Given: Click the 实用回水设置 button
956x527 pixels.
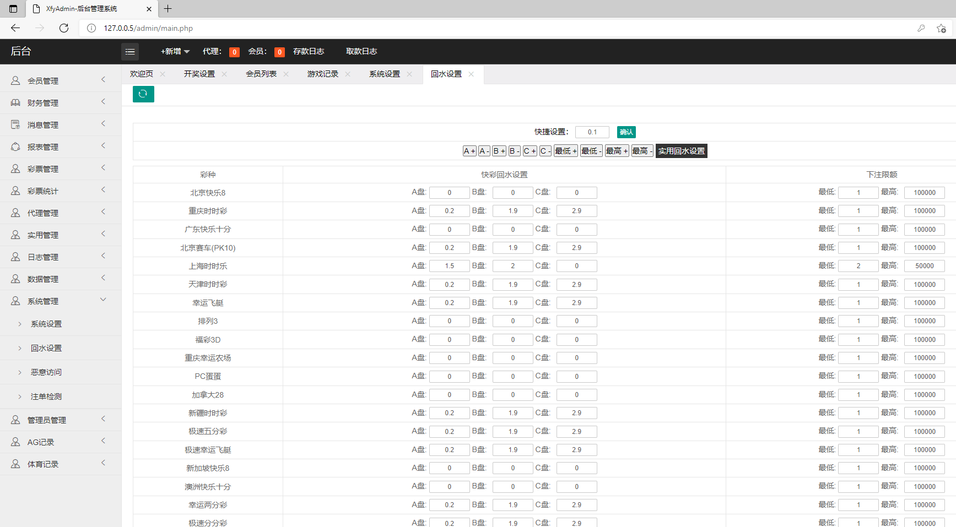Looking at the screenshot, I should click(682, 151).
